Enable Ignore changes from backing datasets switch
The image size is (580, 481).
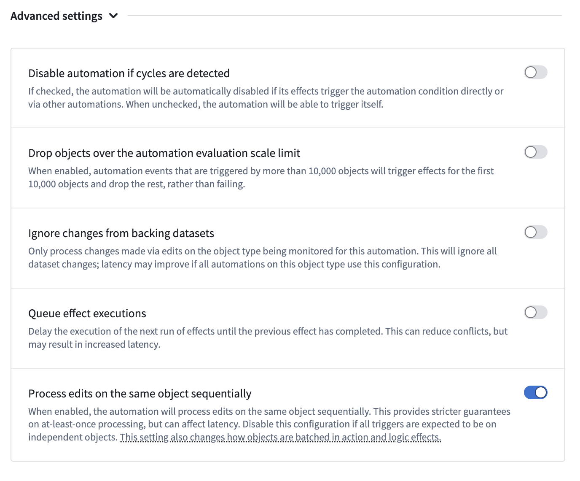point(535,232)
